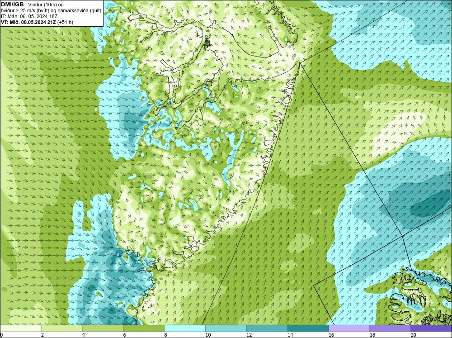Click the 'IT: Mán. 06. 05. 2024 18Z' line

coord(29,16)
